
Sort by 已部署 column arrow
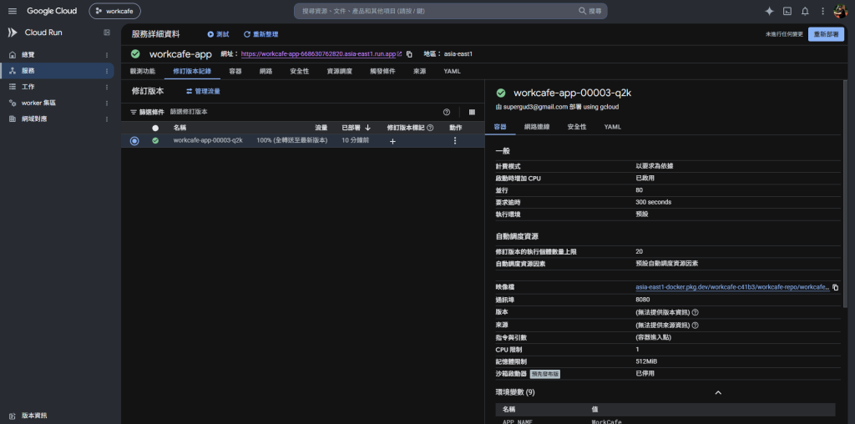click(x=368, y=128)
